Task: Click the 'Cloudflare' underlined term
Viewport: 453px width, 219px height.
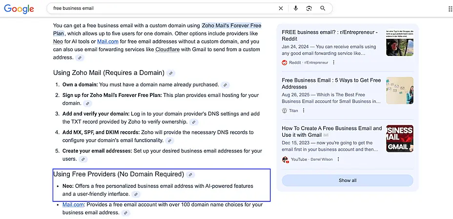Action: point(167,49)
